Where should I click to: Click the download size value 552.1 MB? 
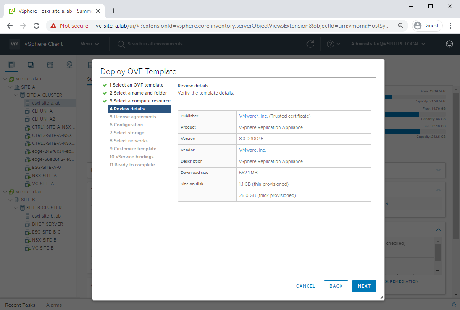(248, 173)
